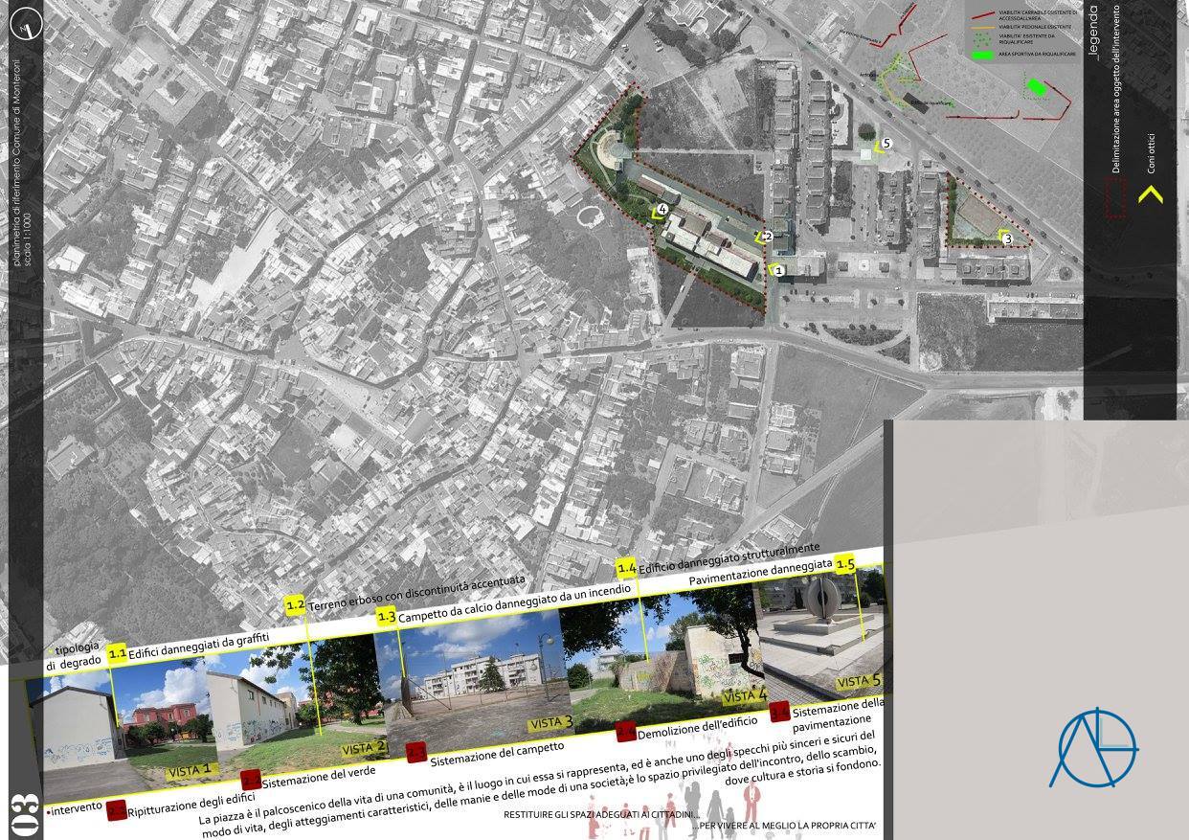Click the green sports area legend swatch

click(983, 57)
